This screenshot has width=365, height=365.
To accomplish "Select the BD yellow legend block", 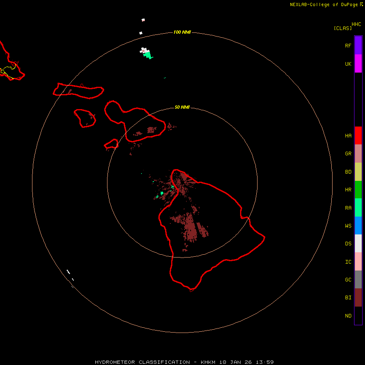I will coord(358,172).
